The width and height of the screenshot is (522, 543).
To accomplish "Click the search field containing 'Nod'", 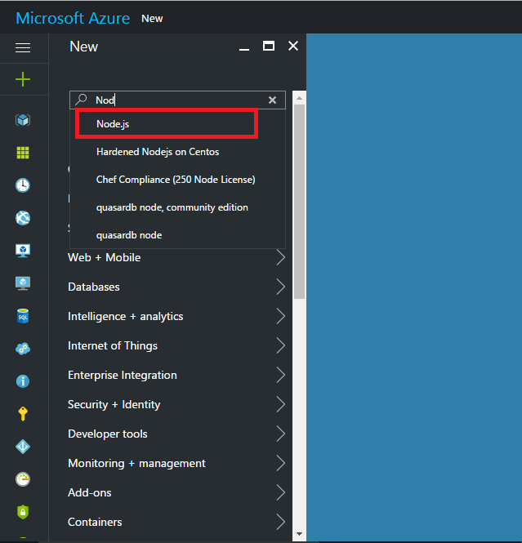I will tap(178, 100).
